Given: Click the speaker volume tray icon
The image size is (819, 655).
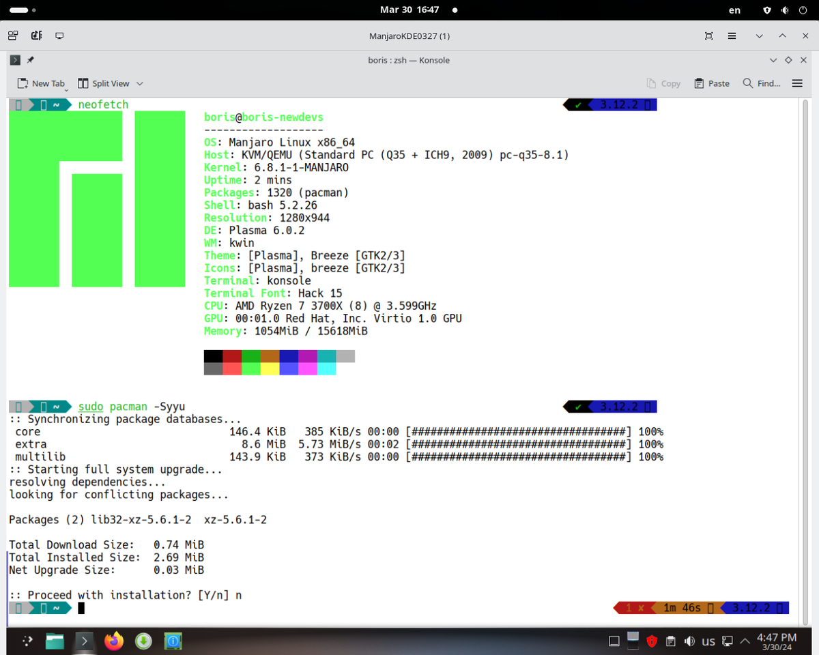Looking at the screenshot, I should coord(689,641).
